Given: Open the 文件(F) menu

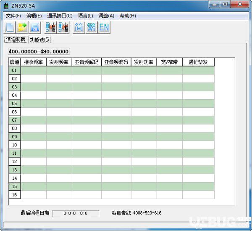Looking at the screenshot, I should pos(13,16).
